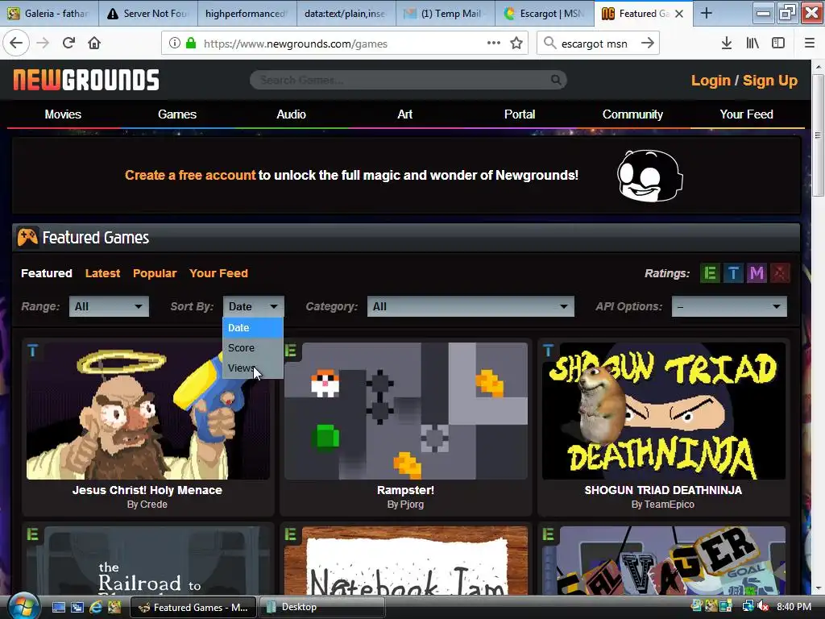
Task: Click By TeamEpico author link
Action: pyautogui.click(x=663, y=505)
